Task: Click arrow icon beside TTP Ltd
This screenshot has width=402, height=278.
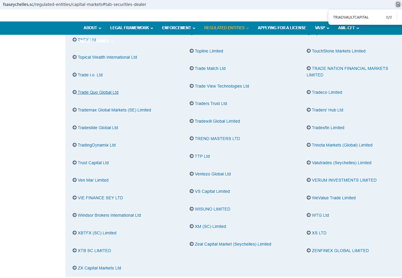Action: [x=192, y=156]
